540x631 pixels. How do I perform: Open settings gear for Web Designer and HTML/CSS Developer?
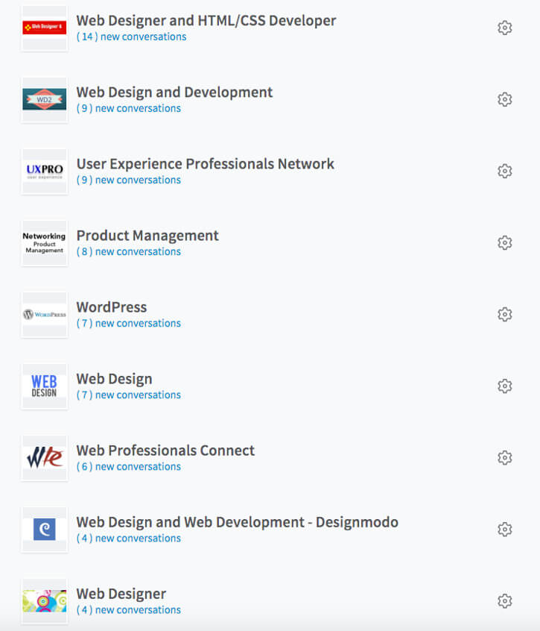(505, 28)
